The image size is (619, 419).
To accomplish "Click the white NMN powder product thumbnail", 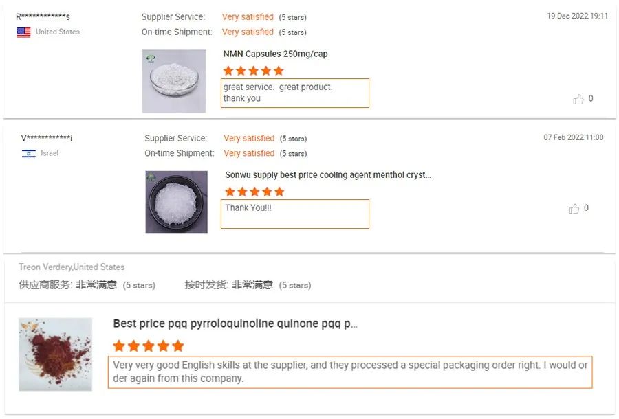I will 174,79.
